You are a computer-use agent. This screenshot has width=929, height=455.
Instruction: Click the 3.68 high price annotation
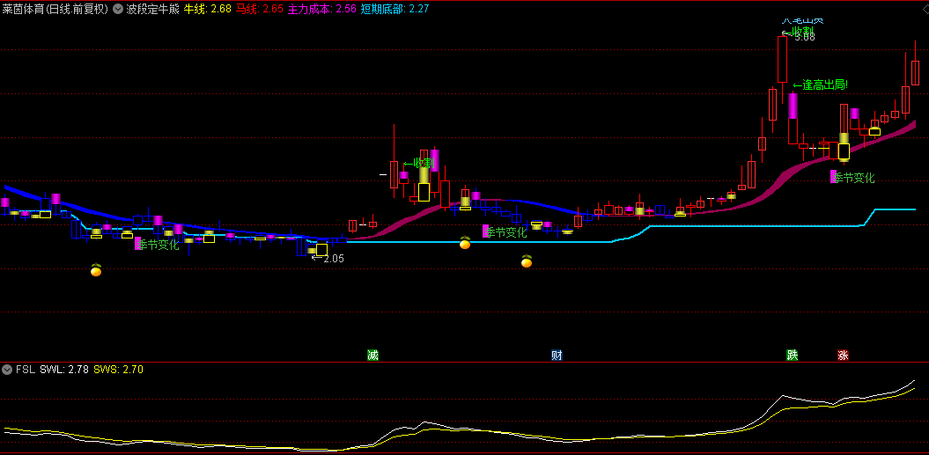click(805, 37)
